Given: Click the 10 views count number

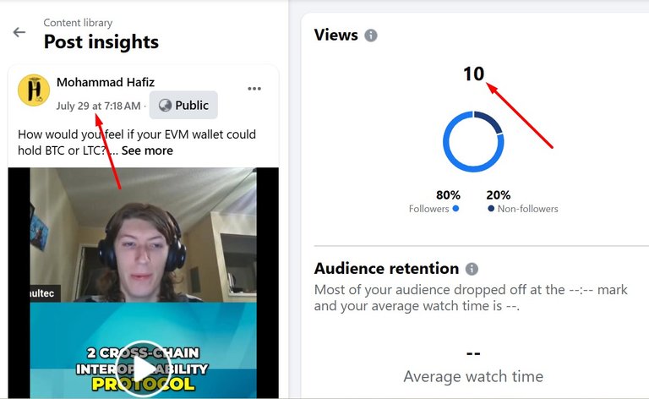Looking at the screenshot, I should click(473, 74).
